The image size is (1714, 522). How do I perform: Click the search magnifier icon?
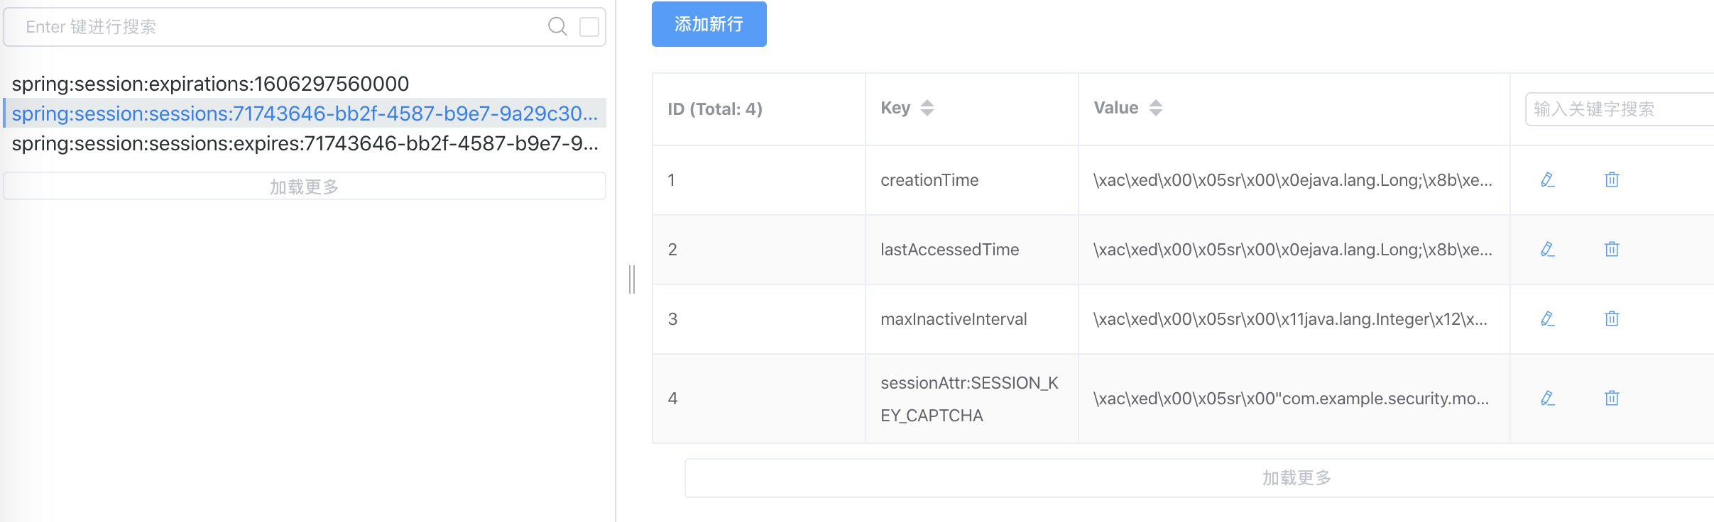click(x=557, y=27)
